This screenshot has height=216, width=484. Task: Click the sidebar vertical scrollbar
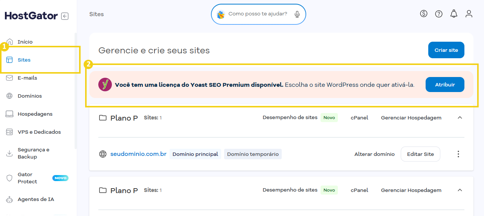click(76, 91)
